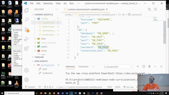
Task: Expand the TIMELINE section
Action: [x=33, y=57]
